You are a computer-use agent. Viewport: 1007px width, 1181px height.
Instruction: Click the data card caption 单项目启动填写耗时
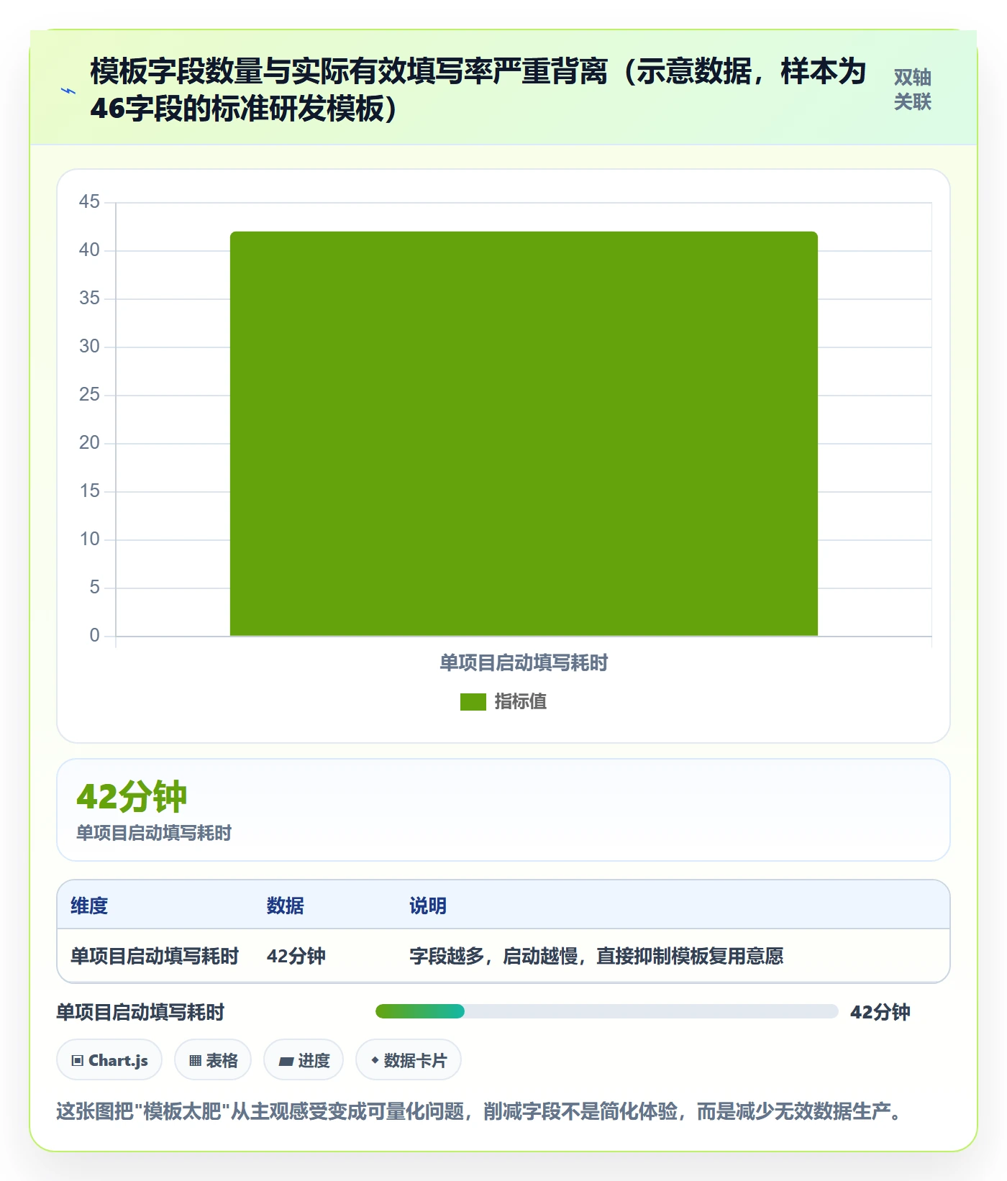tap(154, 833)
